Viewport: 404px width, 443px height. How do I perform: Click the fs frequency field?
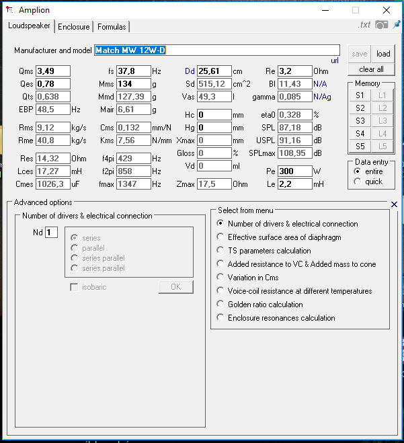134,71
